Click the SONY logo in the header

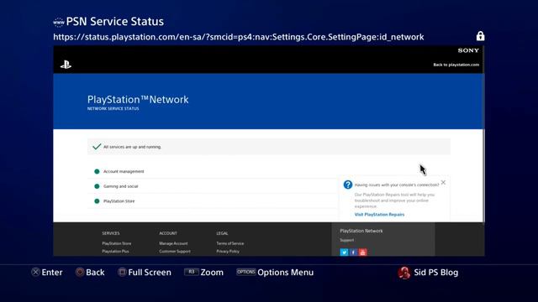468,50
